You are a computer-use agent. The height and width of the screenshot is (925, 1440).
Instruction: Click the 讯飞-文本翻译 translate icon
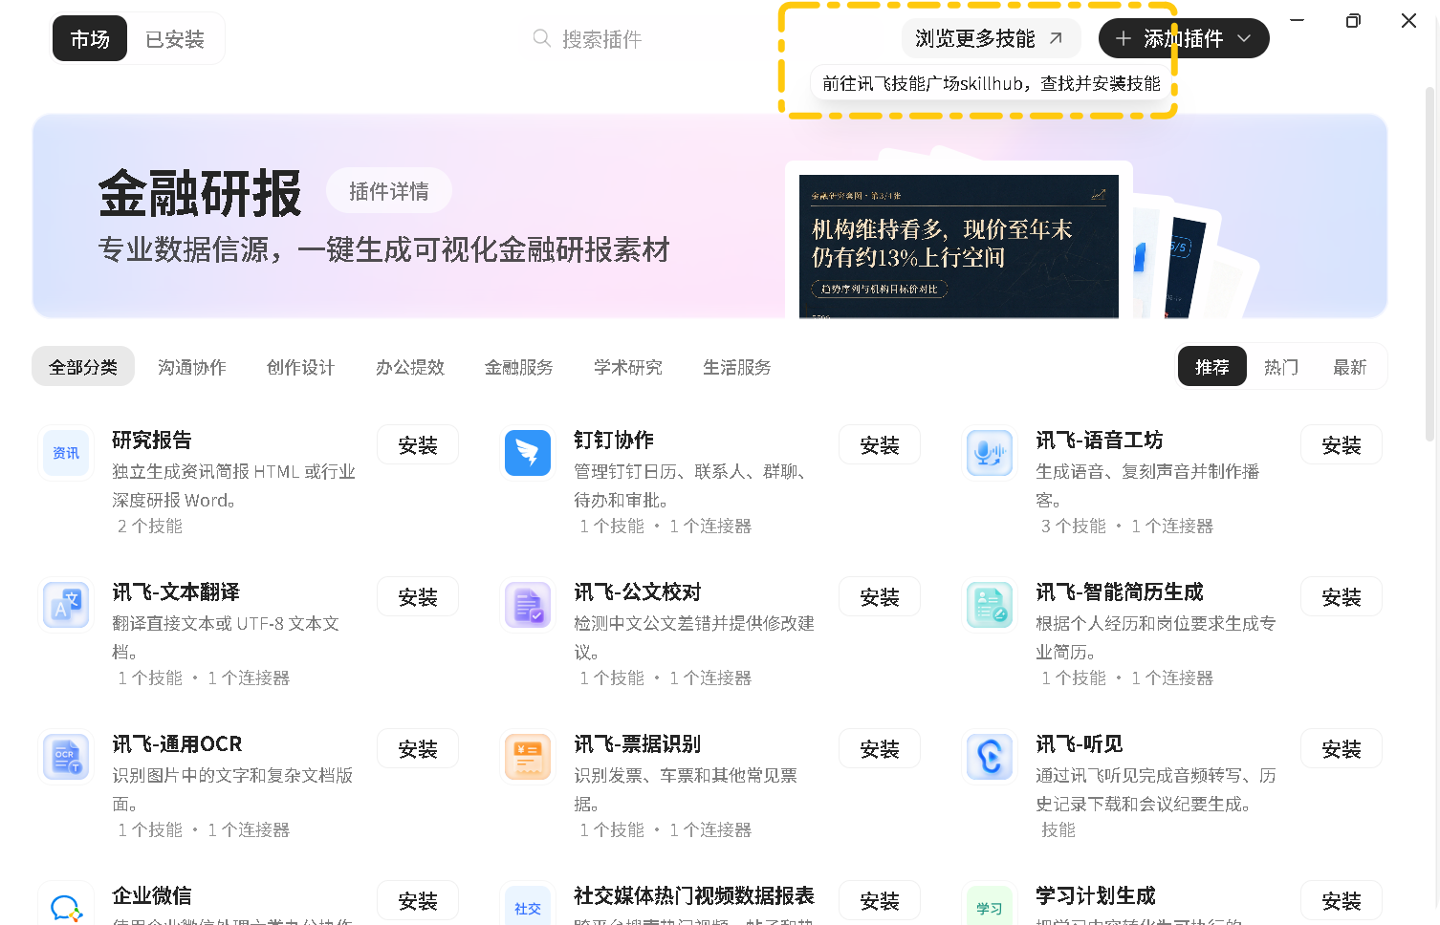pyautogui.click(x=66, y=605)
